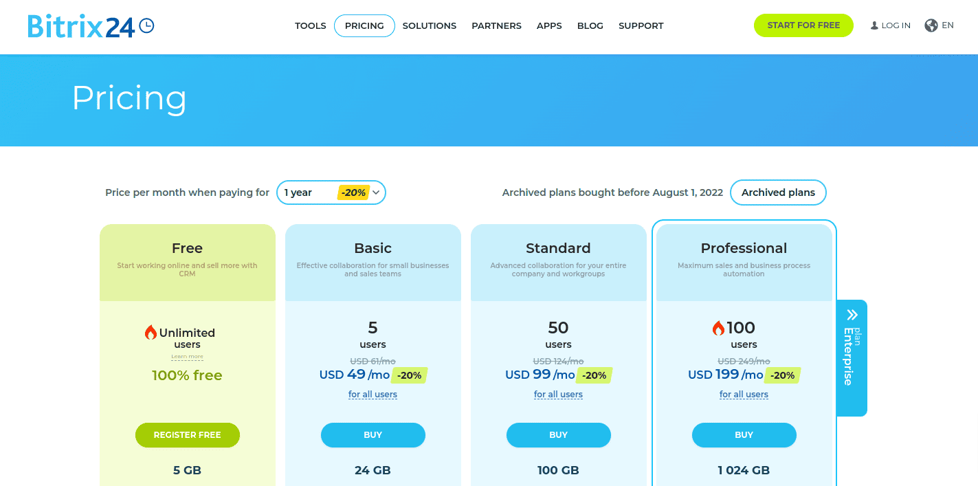The width and height of the screenshot is (978, 486).
Task: Click the user icon beside Log In
Action: click(874, 25)
